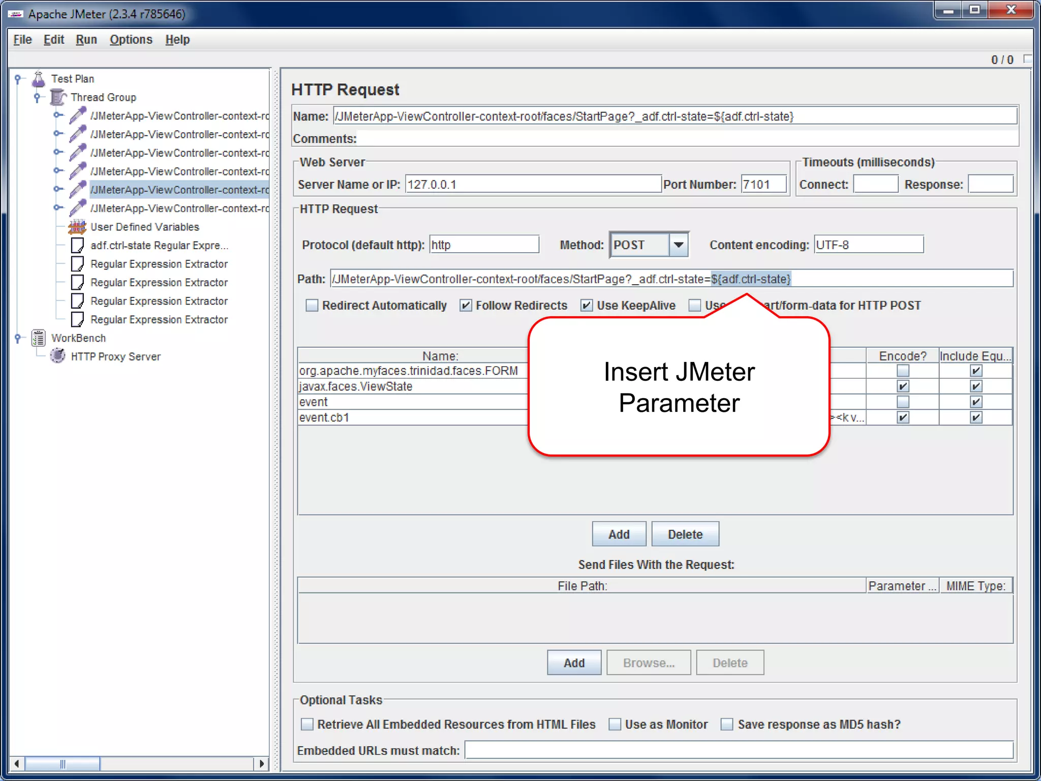Screen dimensions: 1041x781
Task: Expand the third HTTP sampler node handle
Action: [57, 153]
